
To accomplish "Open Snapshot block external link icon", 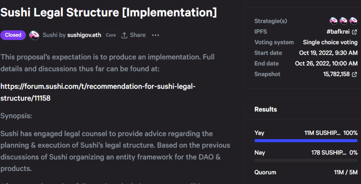I will pos(355,74).
